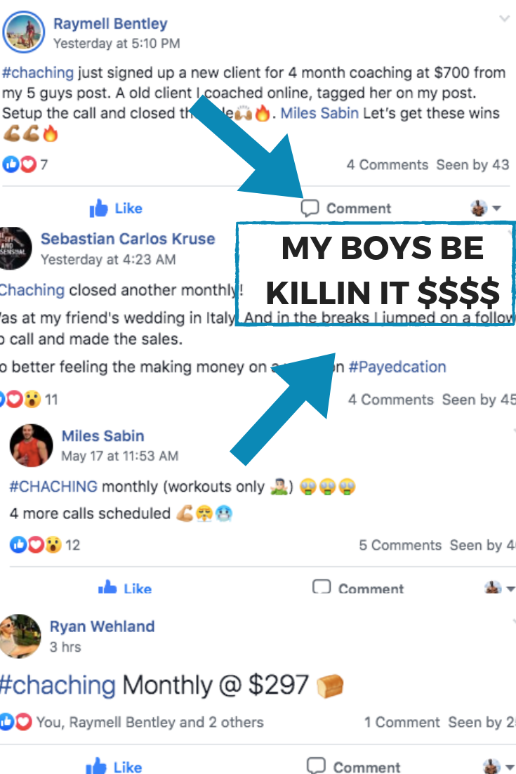Open Raymell Bentley's profile picture
The height and width of the screenshot is (774, 516).
coord(24,32)
